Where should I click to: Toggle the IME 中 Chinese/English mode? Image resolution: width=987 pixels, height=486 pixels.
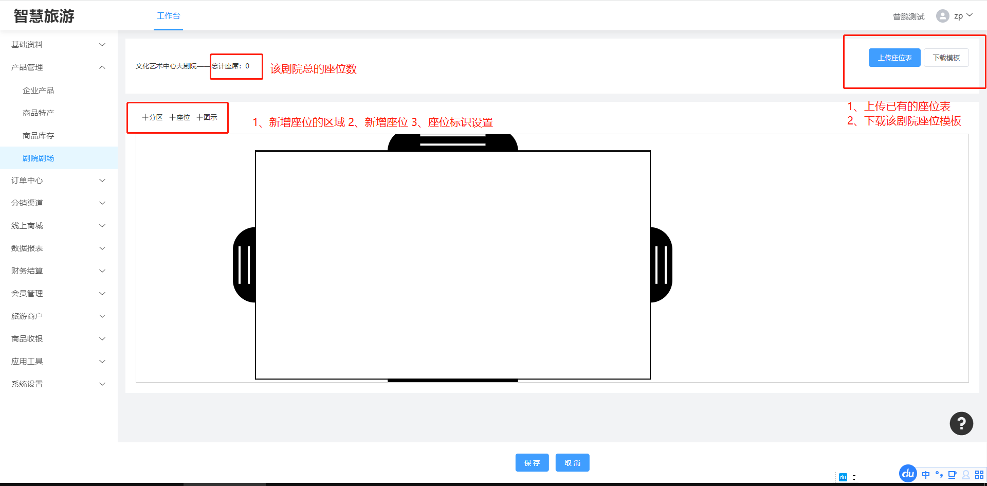[x=925, y=475]
